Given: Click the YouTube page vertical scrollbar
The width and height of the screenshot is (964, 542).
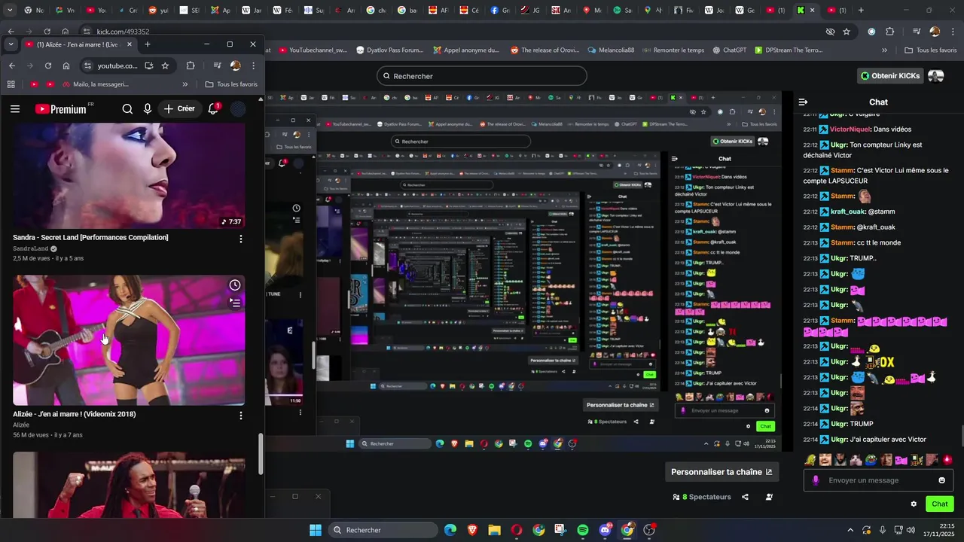Looking at the screenshot, I should [261, 454].
